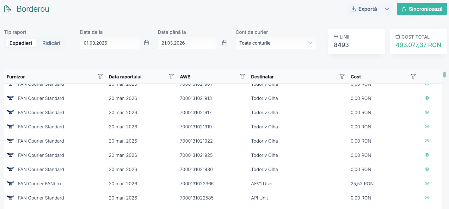Screen dimensions: 449x209
Task: Click the FAN Courier logo on the FANbox row
Action: pos(10,183)
